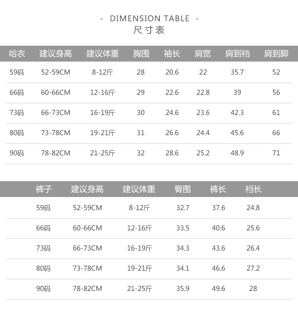Select the 哈衣 column header
The width and height of the screenshot is (298, 311).
pyautogui.click(x=17, y=54)
